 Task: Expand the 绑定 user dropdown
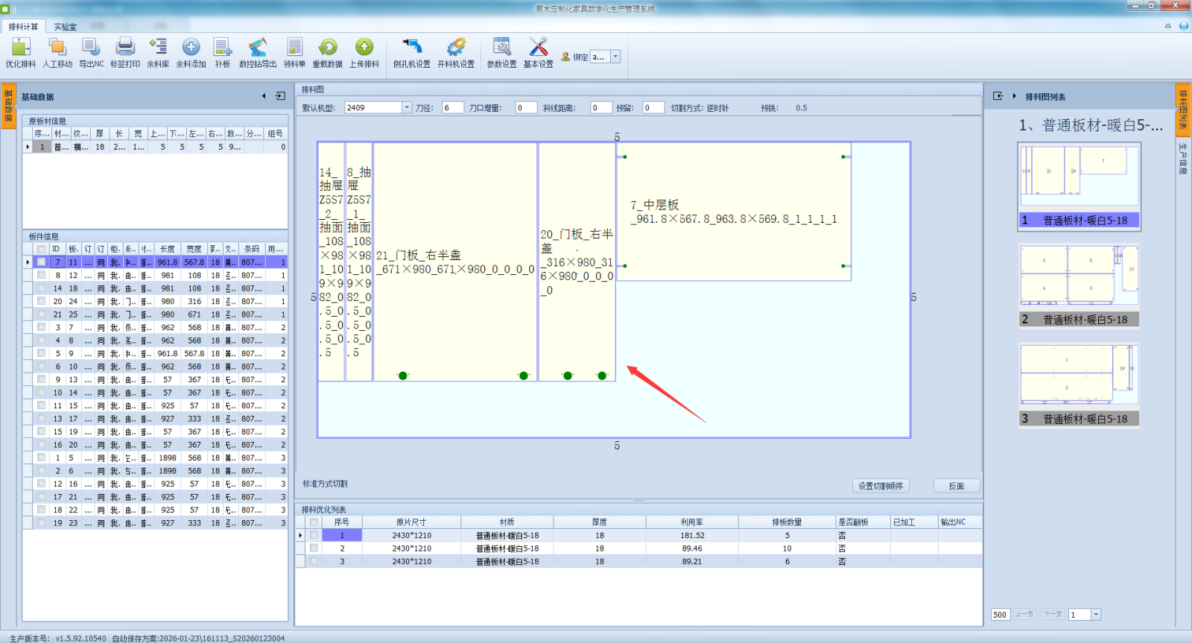(615, 57)
